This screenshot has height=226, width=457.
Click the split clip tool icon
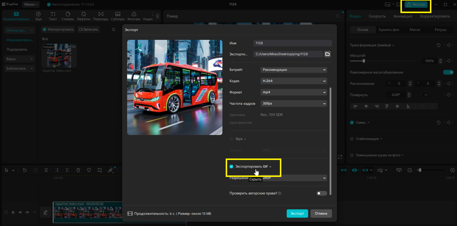46,170
